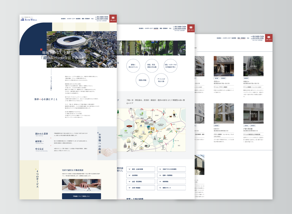Viewport: 292px width, 214px height.
Task: Click 貸店舗 tag under 若葉ビル photo
Action: 217,78
